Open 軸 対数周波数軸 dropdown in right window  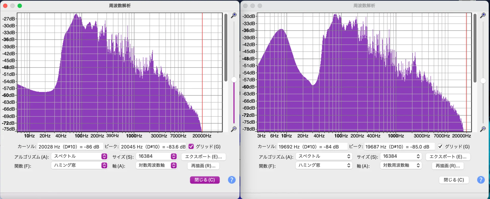401,165
